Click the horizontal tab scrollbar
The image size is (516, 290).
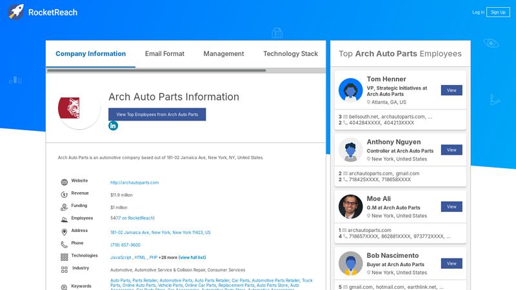[x=156, y=70]
